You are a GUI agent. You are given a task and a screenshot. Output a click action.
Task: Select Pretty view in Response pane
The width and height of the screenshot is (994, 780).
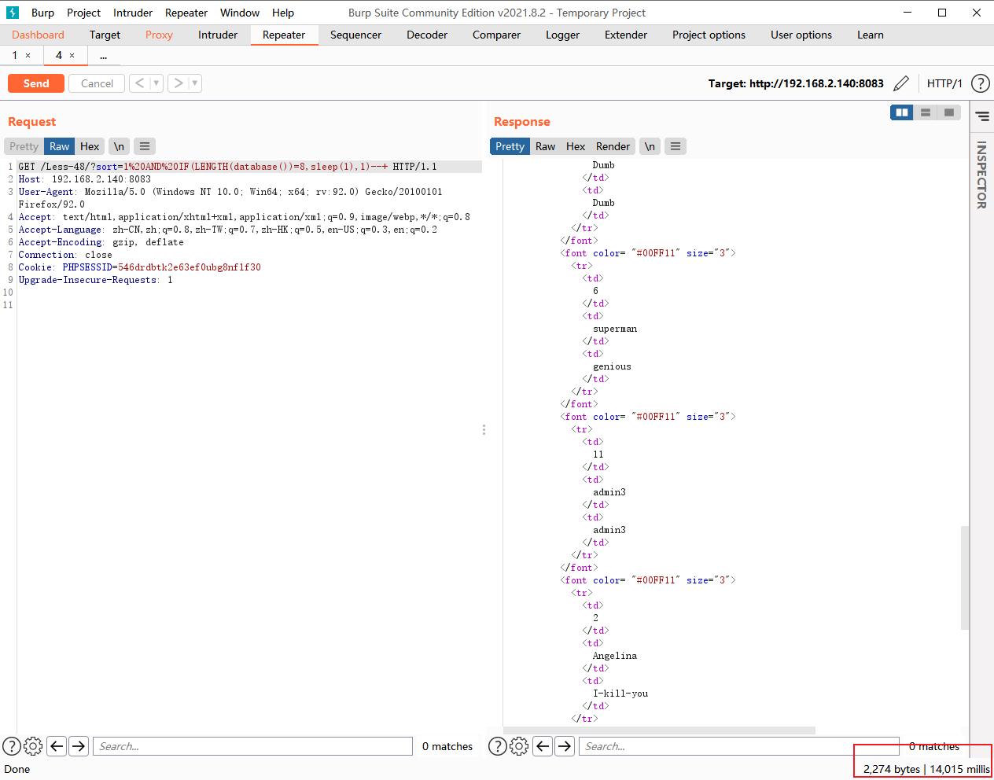(x=510, y=146)
